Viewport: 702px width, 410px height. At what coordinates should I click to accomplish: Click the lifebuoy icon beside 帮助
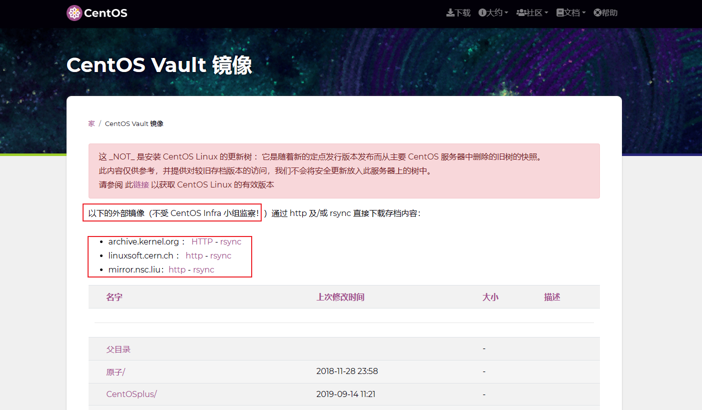point(597,13)
